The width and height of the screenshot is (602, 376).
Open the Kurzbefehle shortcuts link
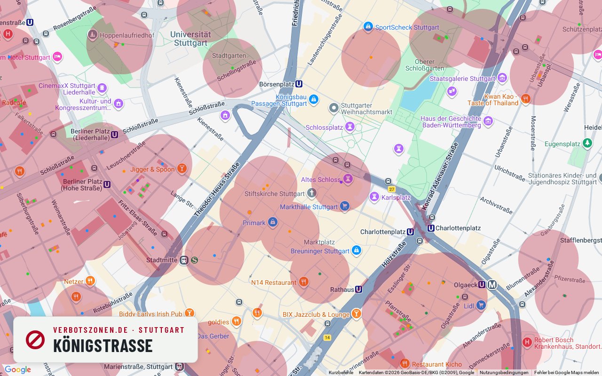(x=341, y=373)
